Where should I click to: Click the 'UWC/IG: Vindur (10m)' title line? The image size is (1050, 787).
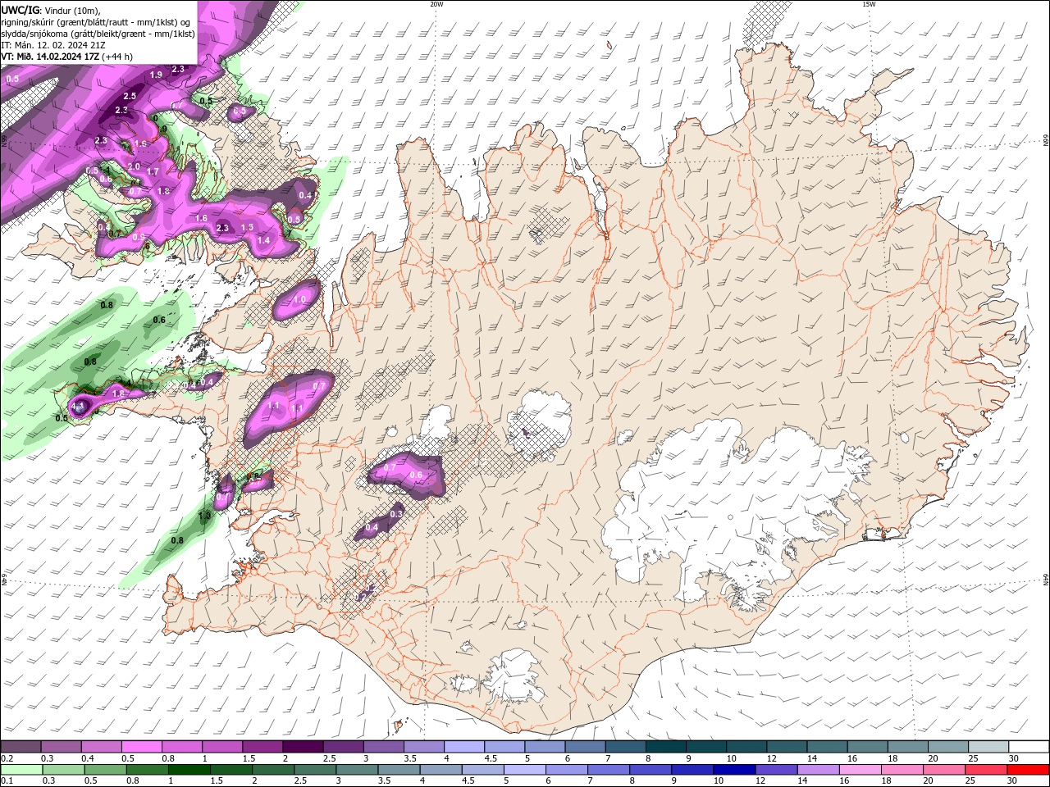click(50, 10)
